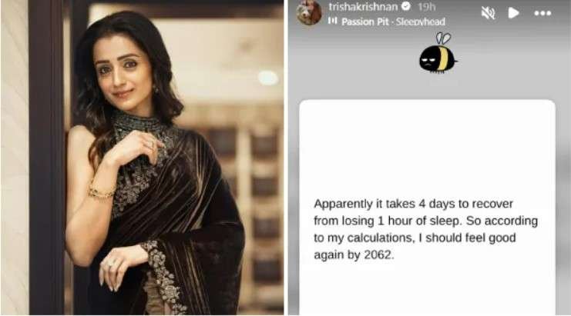Screen dimensions: 571x316
Task: Click the music equalizer bars icon
Action: (332, 21)
